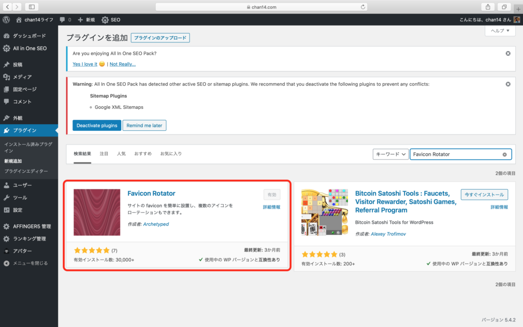
Task: Click the 固定ページ pages icon
Action: point(6,89)
